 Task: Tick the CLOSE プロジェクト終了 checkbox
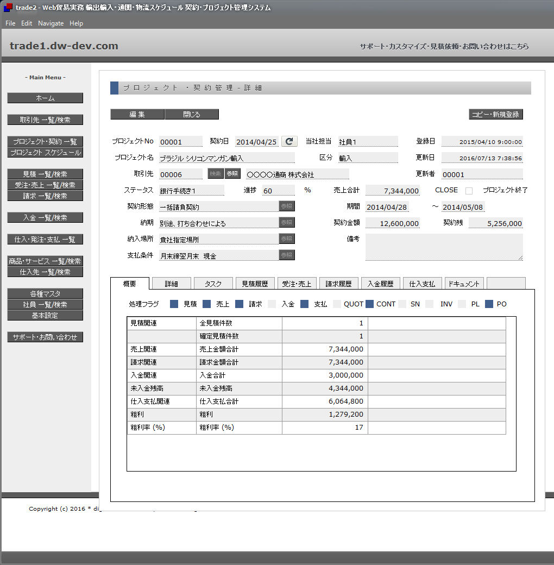469,191
